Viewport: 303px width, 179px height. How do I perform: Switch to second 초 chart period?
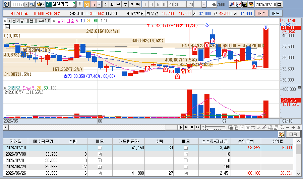click(x=132, y=4)
